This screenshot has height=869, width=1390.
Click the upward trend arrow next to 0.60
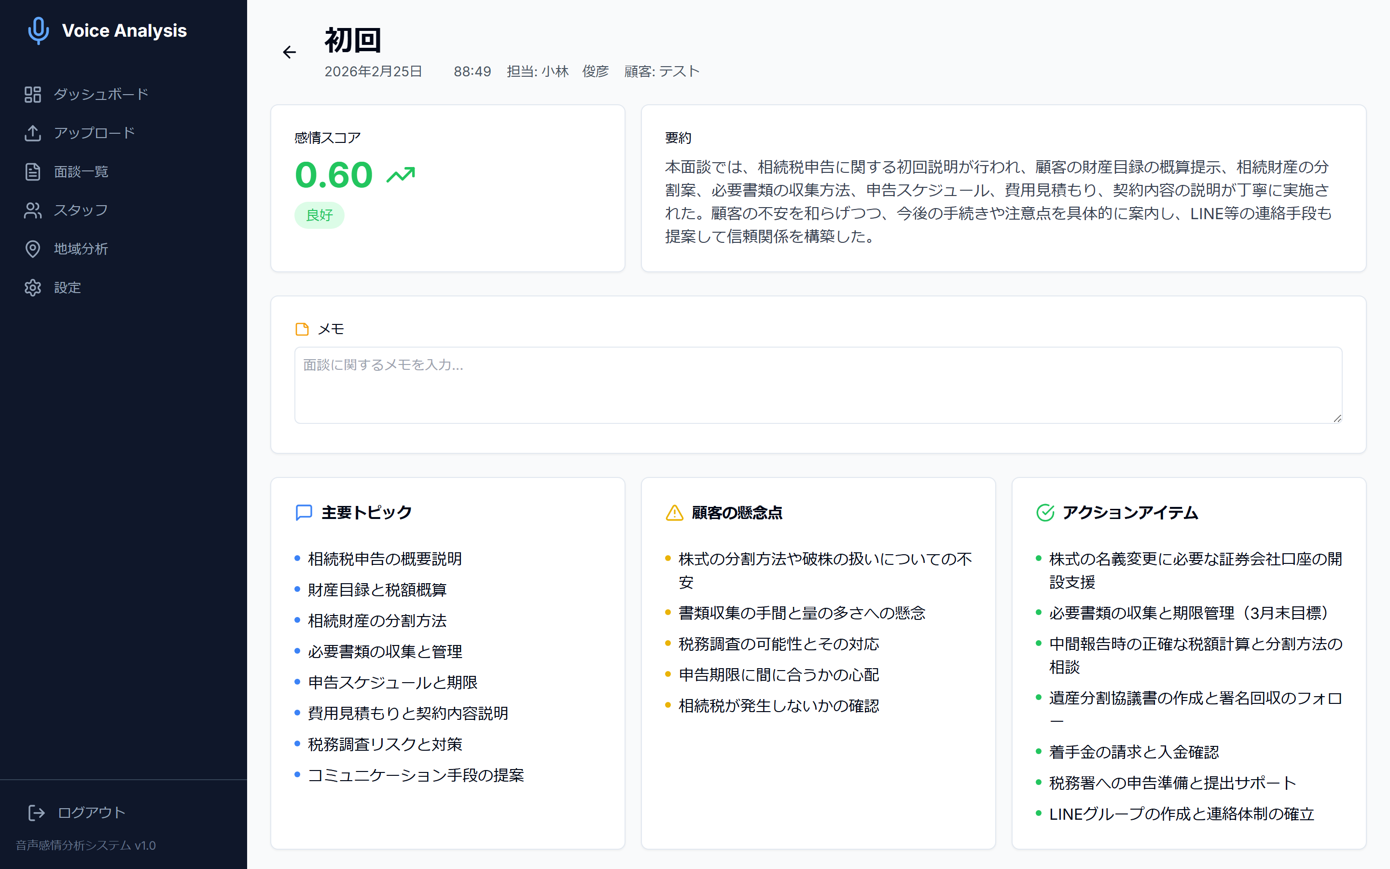coord(400,173)
